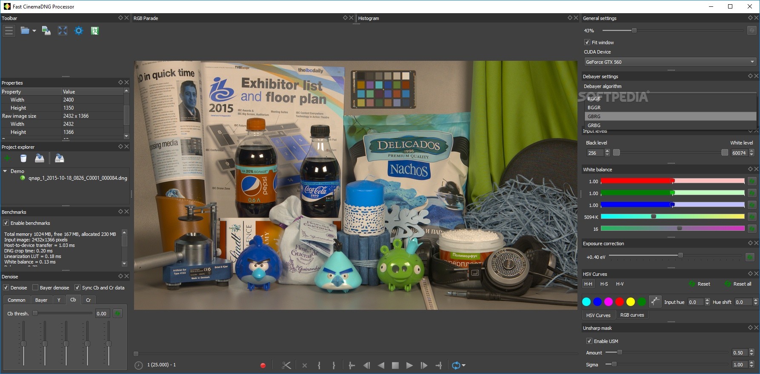760x374 pixels.
Task: Play backward with the reverse triangle
Action: 381,365
